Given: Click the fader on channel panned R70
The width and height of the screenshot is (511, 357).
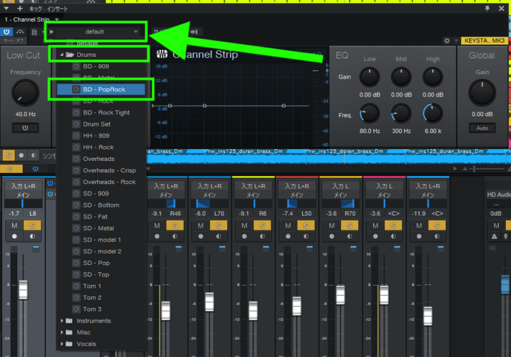Looking at the screenshot, I should tap(340, 295).
